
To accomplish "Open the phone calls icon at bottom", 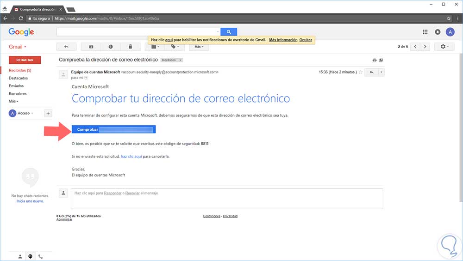I will click(40, 256).
